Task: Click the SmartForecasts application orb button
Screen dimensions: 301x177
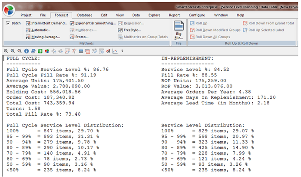Action: click(x=9, y=10)
